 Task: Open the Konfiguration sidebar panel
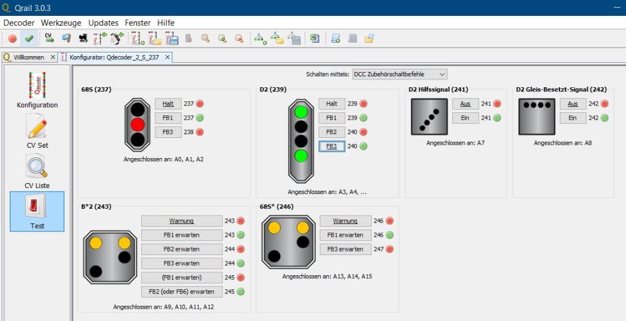(x=37, y=90)
